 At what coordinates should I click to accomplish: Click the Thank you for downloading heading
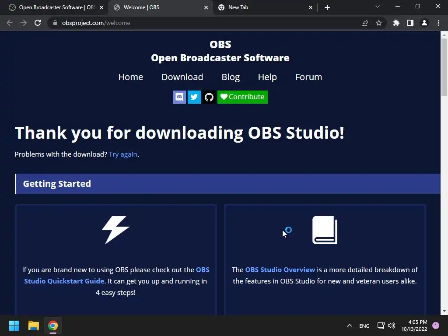179,133
